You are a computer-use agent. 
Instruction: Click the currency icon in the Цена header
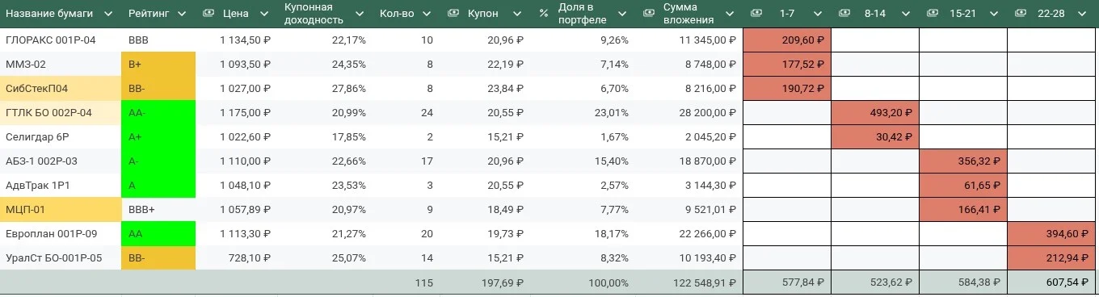coord(208,14)
